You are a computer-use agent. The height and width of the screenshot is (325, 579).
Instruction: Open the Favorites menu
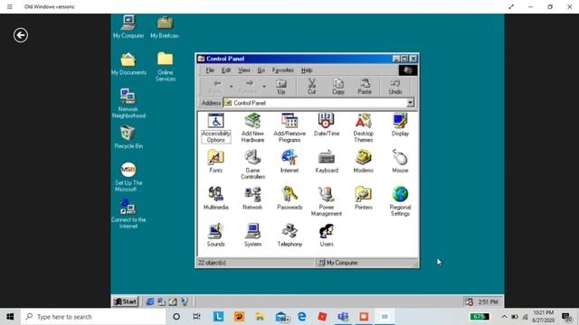(x=283, y=70)
